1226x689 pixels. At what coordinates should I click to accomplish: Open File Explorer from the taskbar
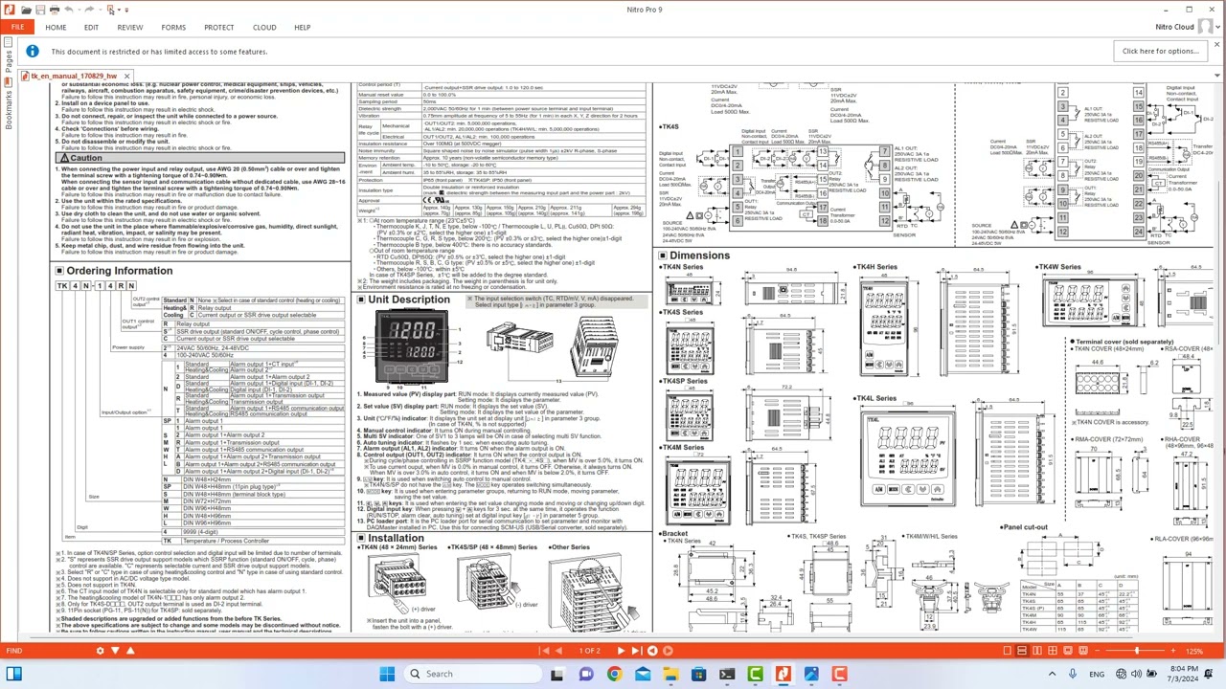coord(670,674)
